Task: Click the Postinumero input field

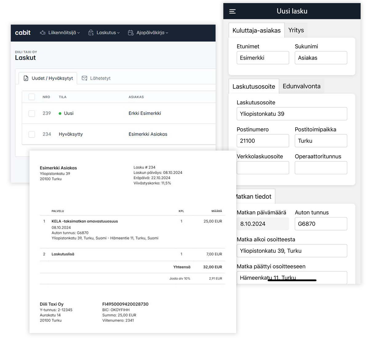Action: [x=263, y=141]
